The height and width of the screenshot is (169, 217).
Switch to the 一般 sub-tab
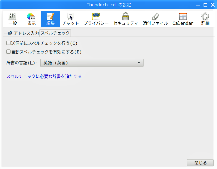[8, 33]
